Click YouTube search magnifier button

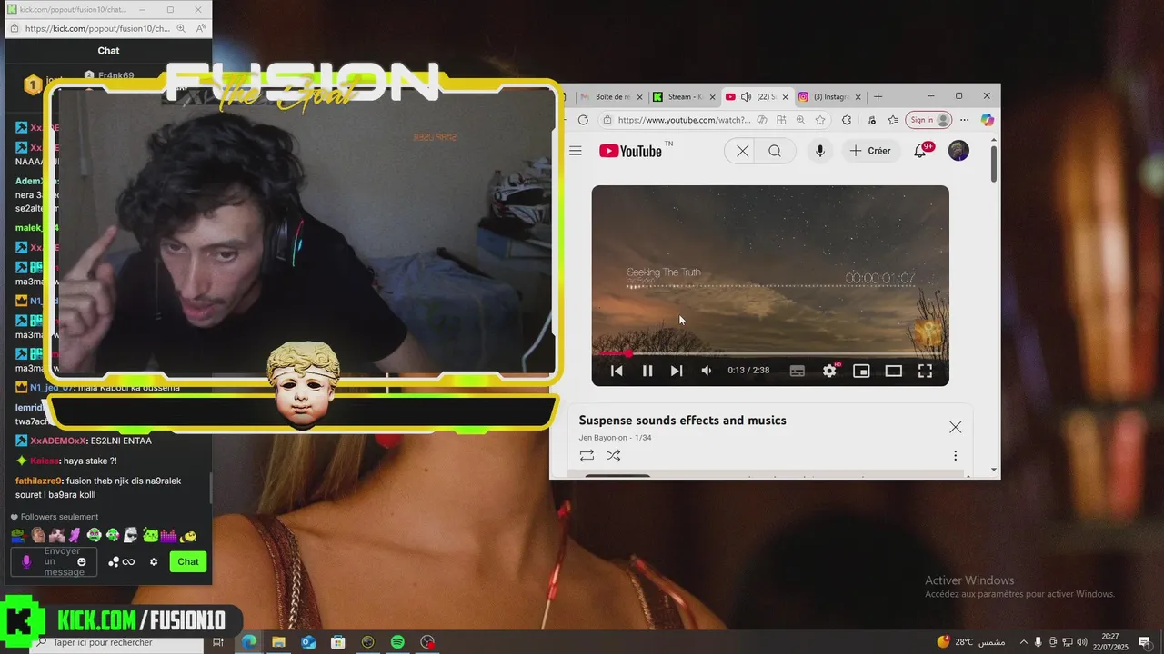[775, 151]
